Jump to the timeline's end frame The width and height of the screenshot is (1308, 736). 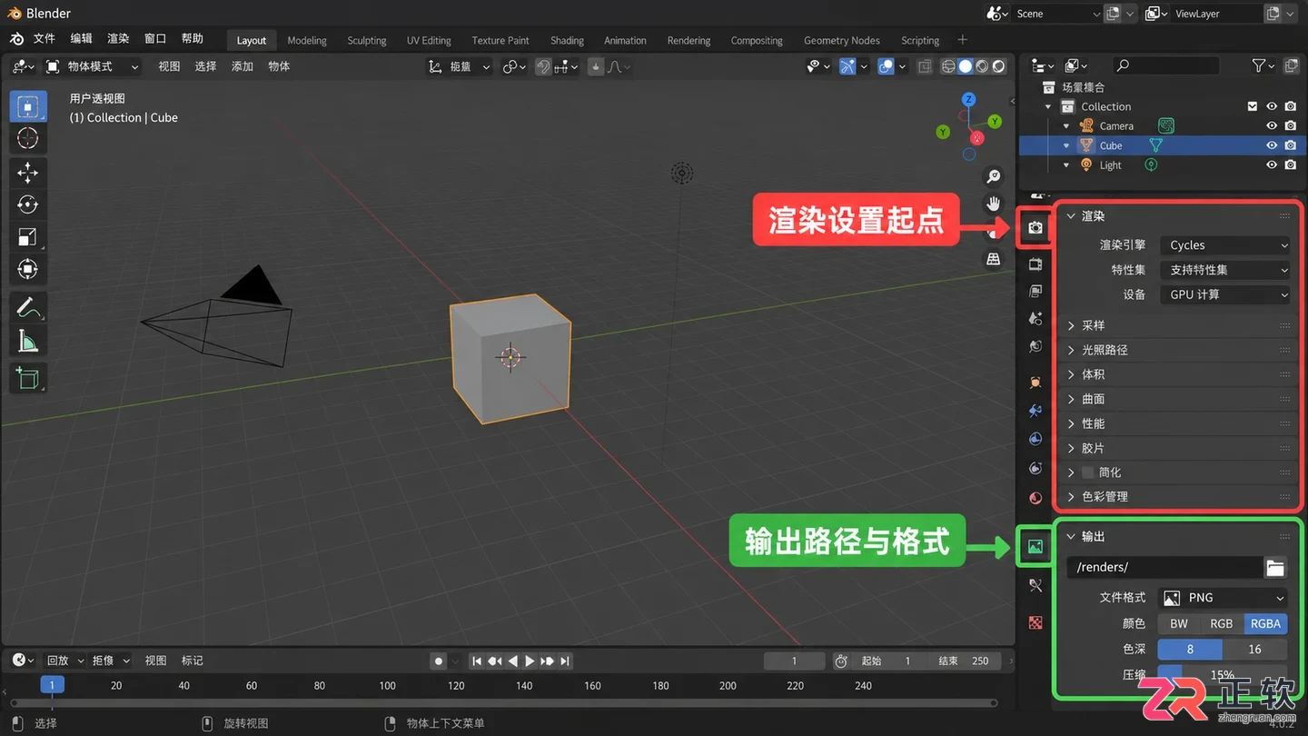565,661
